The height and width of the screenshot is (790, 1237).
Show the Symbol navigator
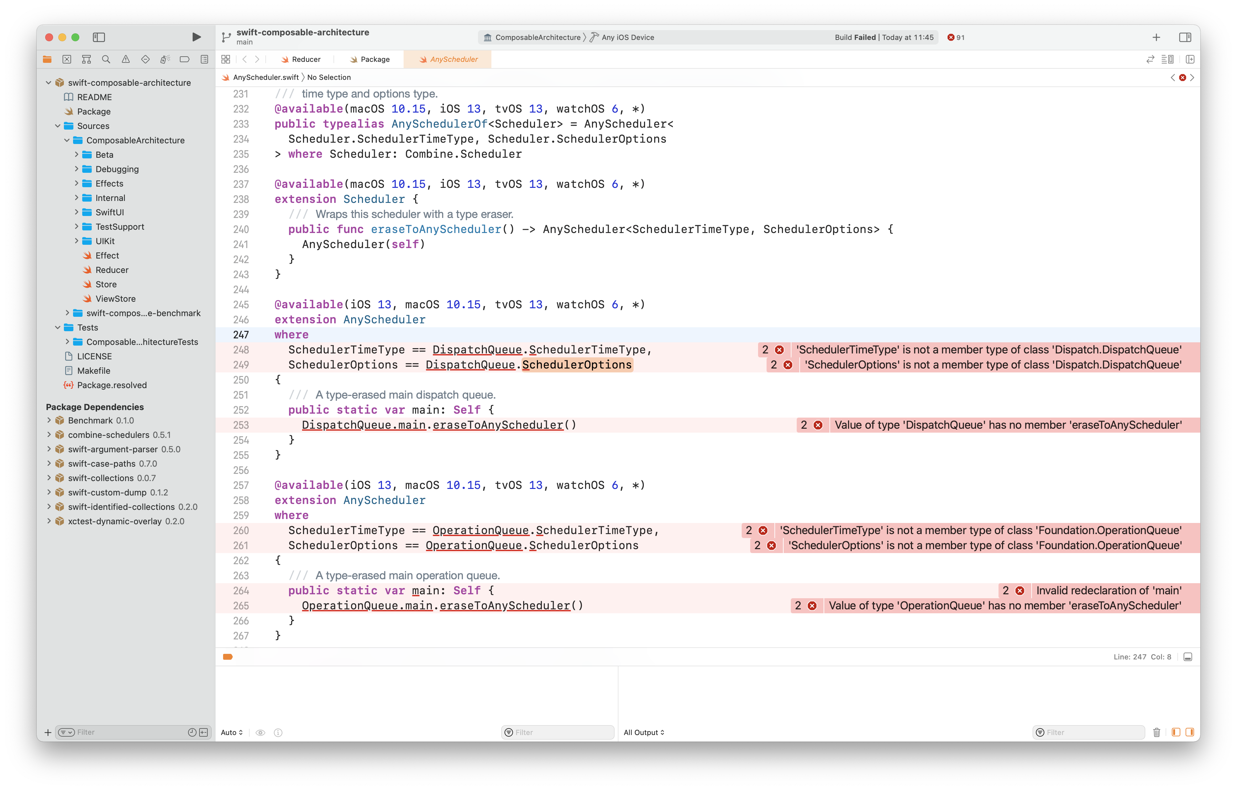pos(86,59)
